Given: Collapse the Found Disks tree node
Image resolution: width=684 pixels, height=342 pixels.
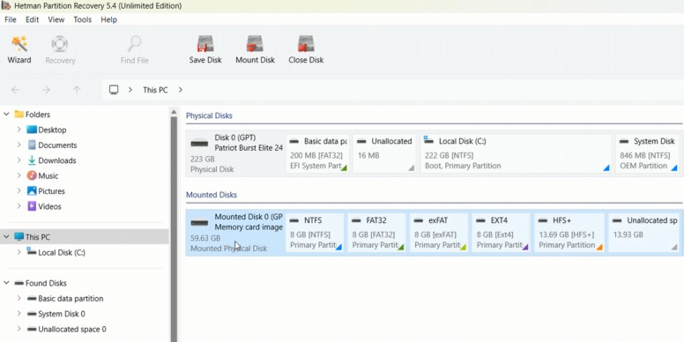Looking at the screenshot, I should [x=6, y=283].
